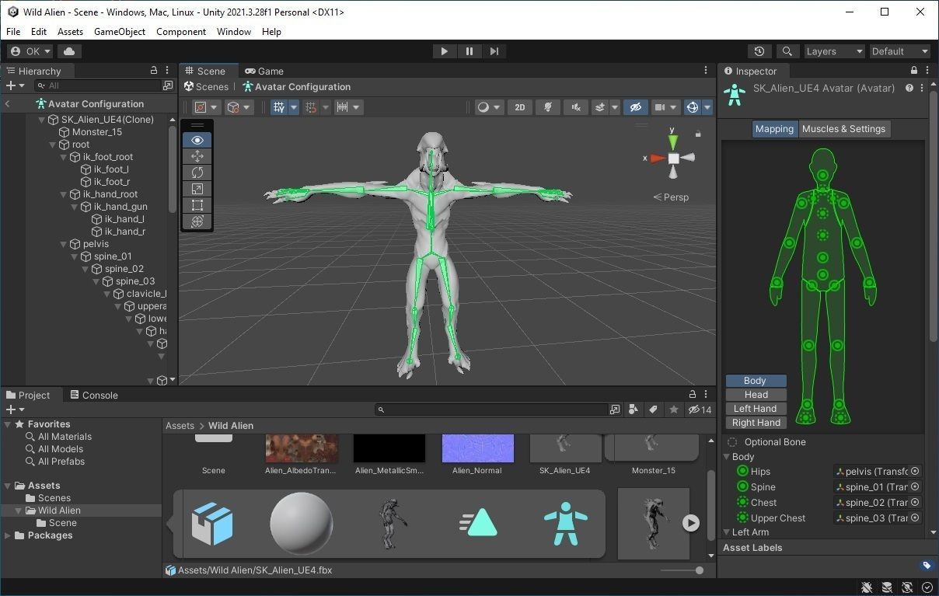Click the Scene orientation gizmo

(x=673, y=158)
